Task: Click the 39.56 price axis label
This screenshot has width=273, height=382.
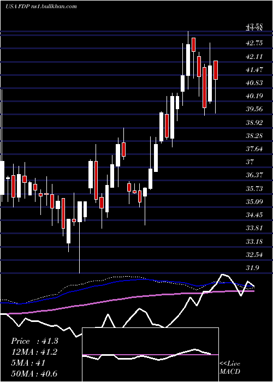Action: point(254,109)
